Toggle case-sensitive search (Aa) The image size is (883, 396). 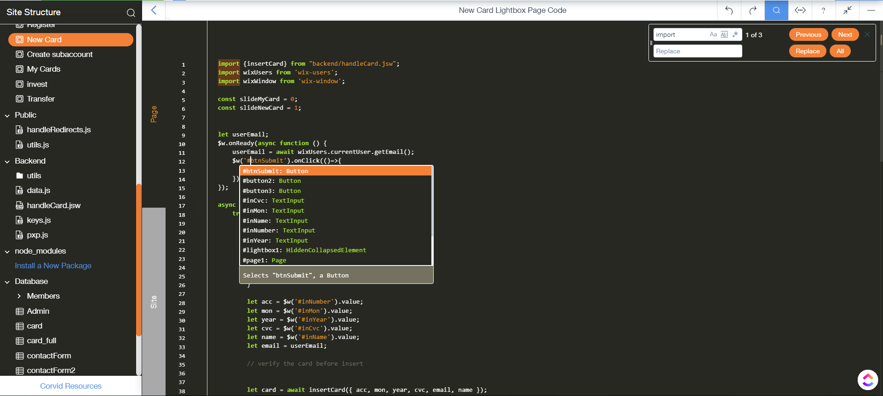713,34
